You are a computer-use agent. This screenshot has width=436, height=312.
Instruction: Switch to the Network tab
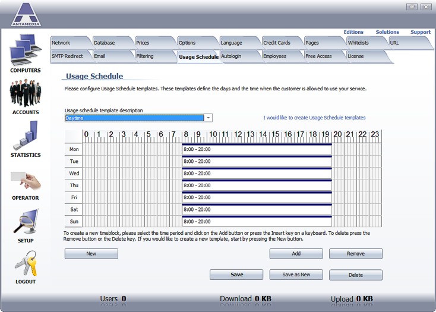pos(68,43)
